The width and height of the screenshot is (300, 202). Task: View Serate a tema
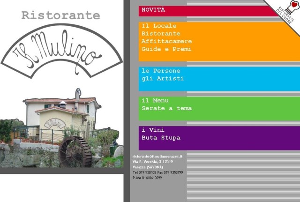(x=167, y=108)
